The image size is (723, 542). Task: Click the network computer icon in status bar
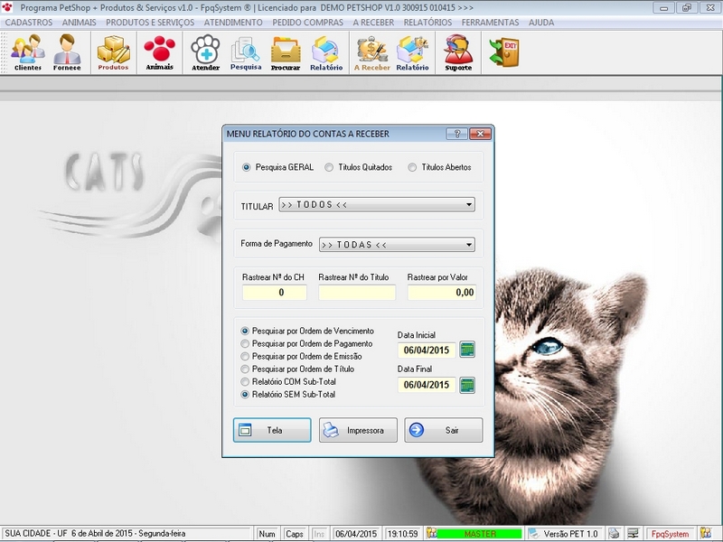click(x=634, y=533)
